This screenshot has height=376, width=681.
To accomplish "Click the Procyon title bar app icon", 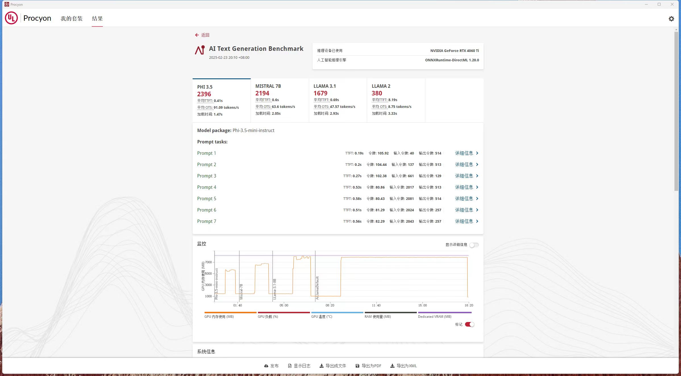I will pyautogui.click(x=7, y=4).
